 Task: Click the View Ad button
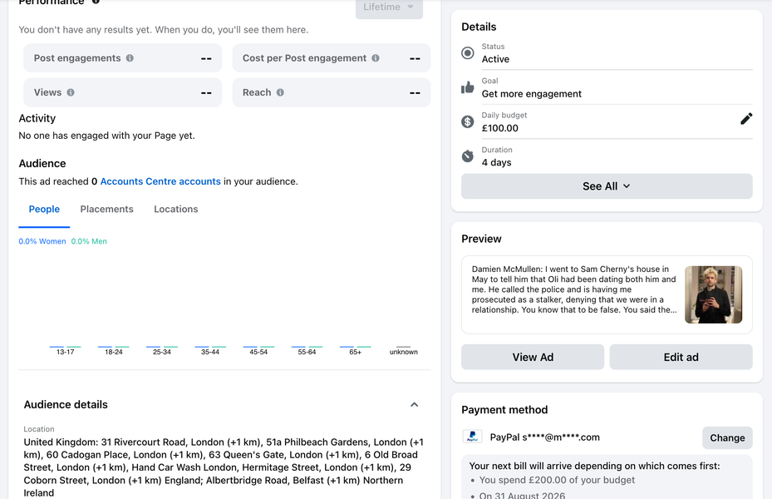pyautogui.click(x=533, y=357)
